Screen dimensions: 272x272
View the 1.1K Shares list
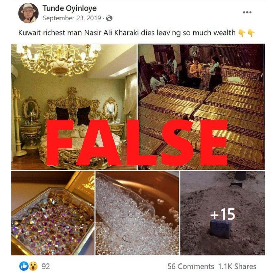[237, 266]
